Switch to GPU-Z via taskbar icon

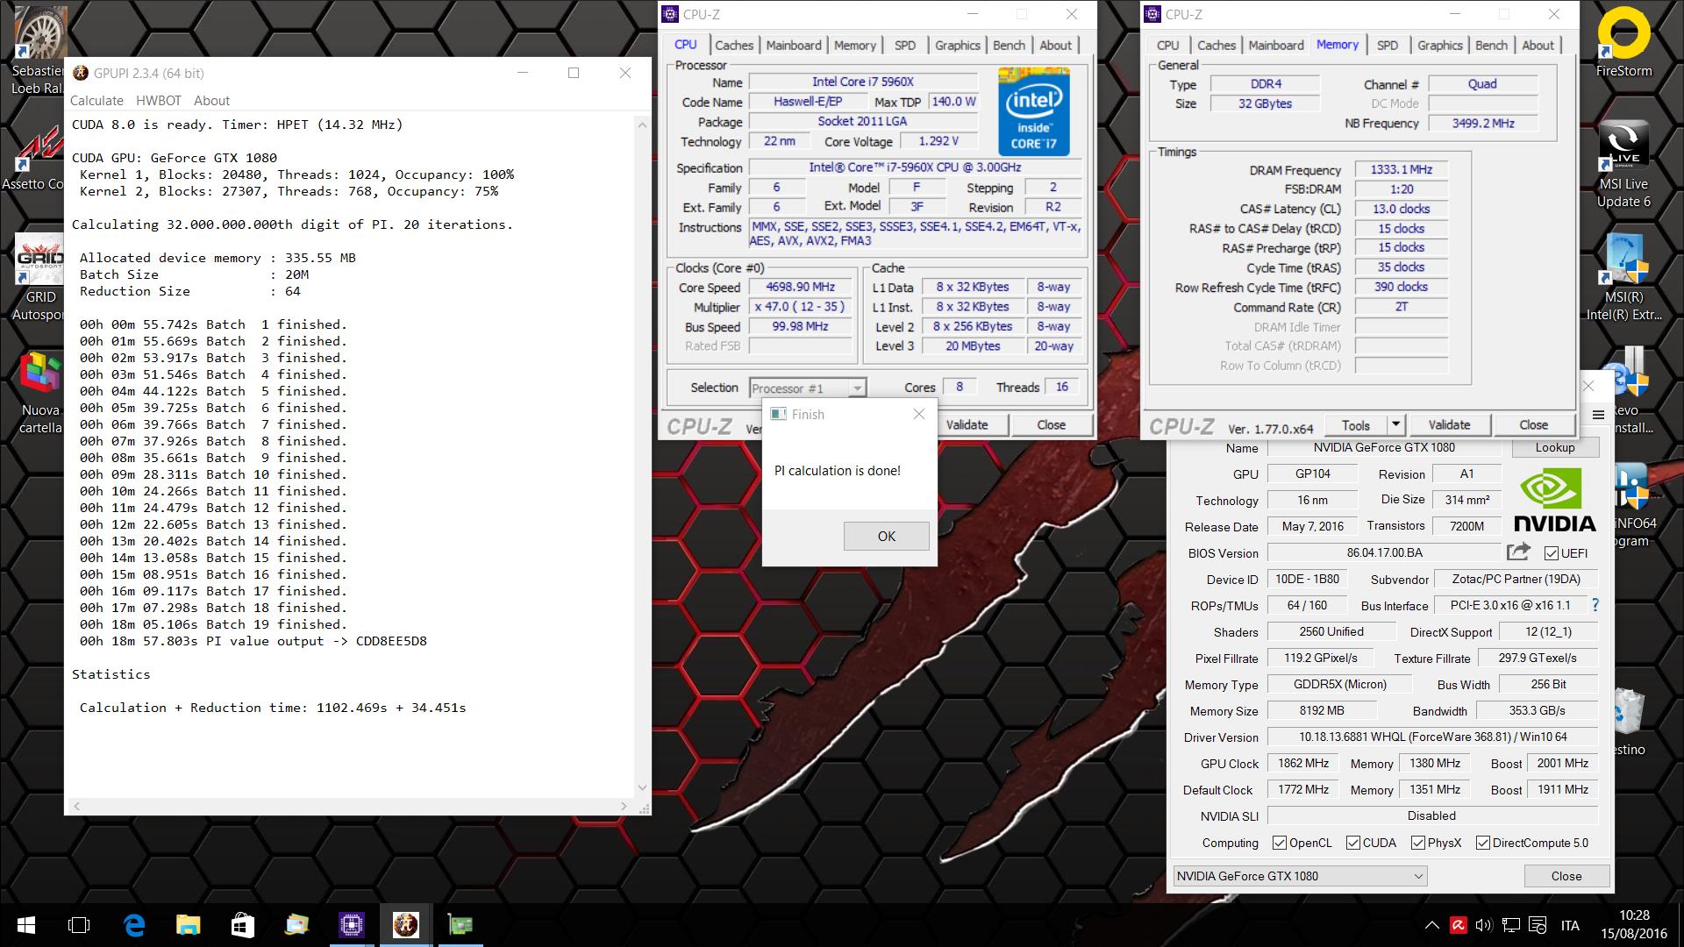(460, 925)
